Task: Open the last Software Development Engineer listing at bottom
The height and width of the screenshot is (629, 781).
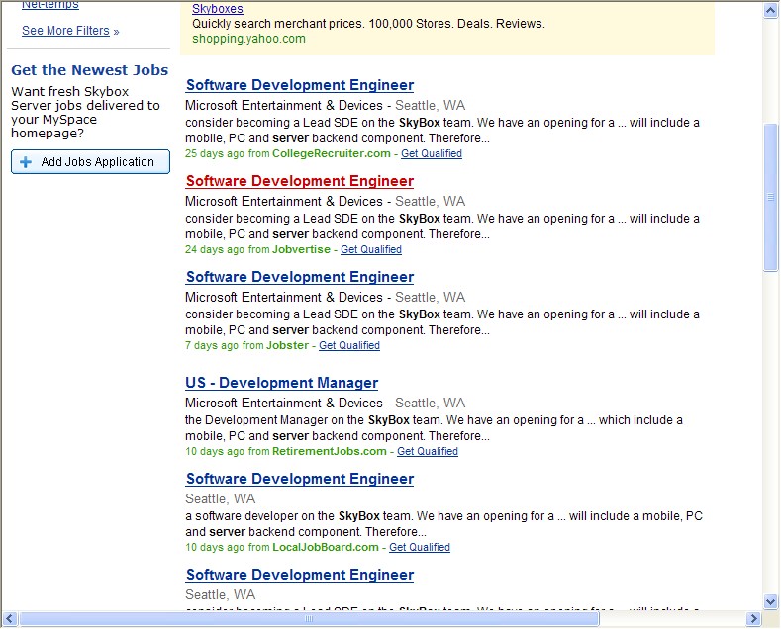Action: coord(300,575)
